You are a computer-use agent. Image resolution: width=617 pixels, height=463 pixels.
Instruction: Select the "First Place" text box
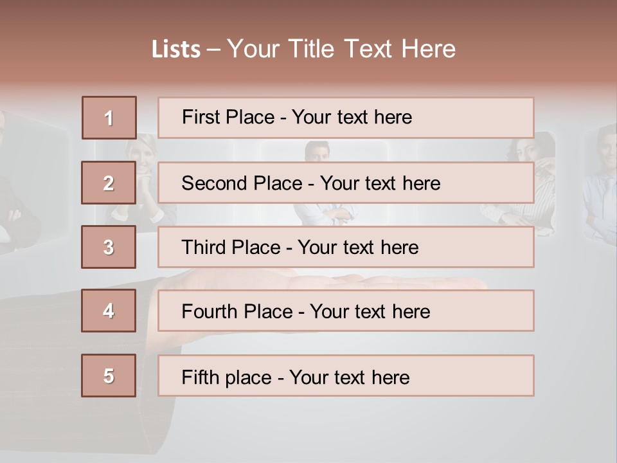click(346, 118)
